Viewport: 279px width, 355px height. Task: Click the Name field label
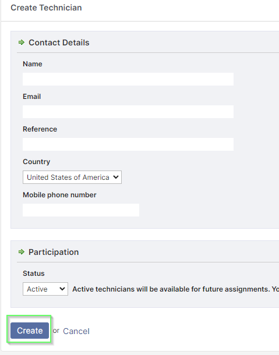point(33,64)
